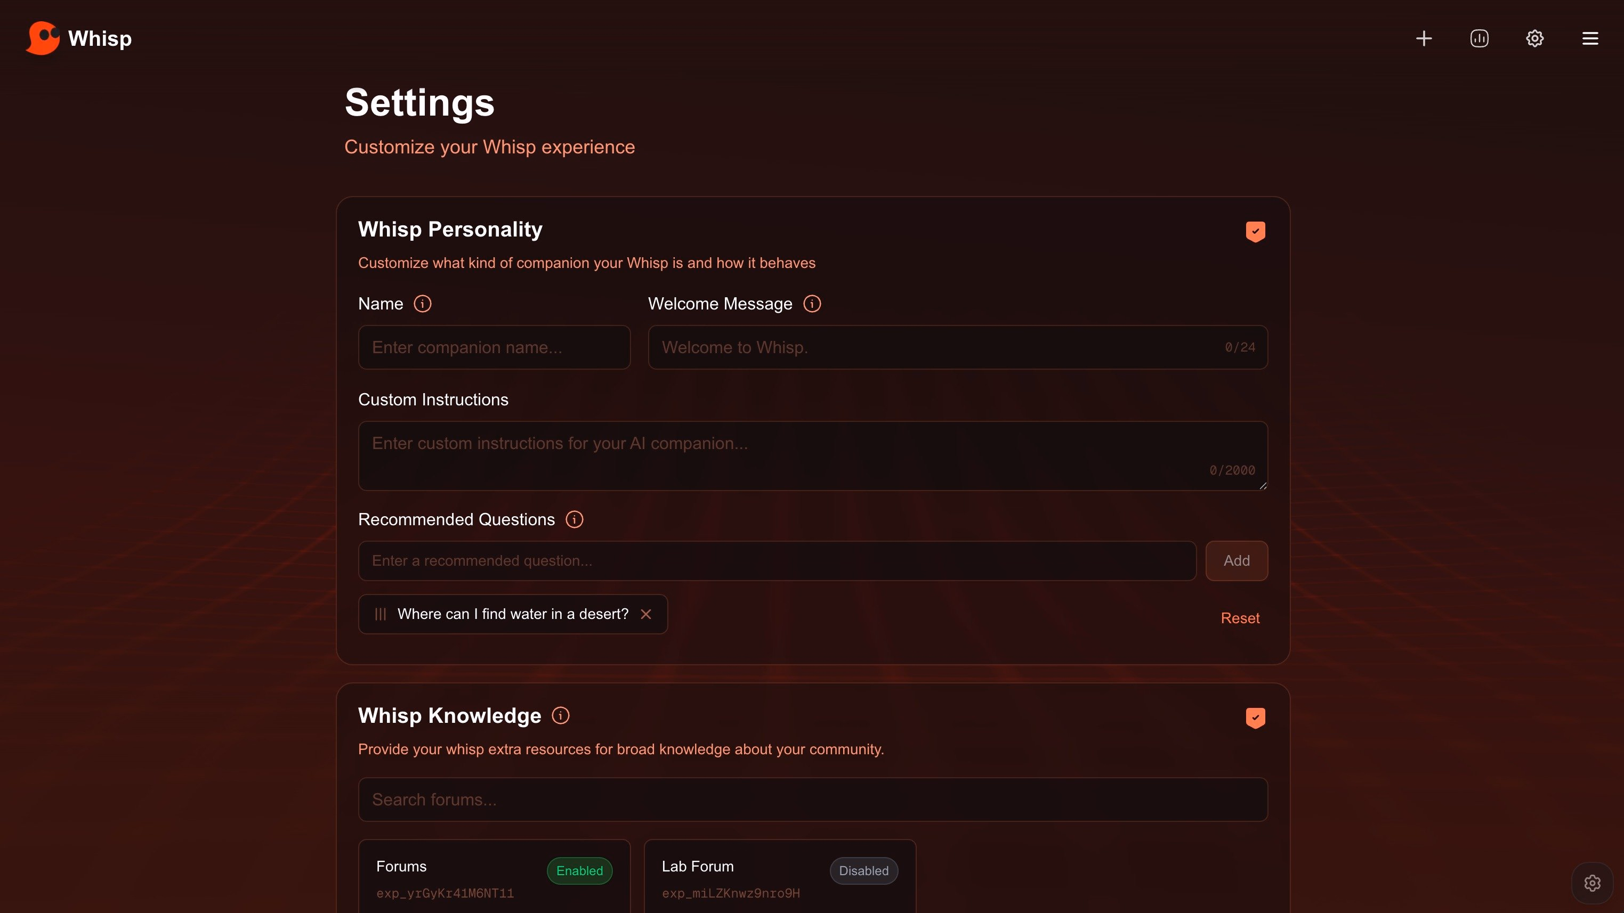The width and height of the screenshot is (1624, 913).
Task: Click the Whisp Knowledge saved shield icon
Action: (1255, 718)
